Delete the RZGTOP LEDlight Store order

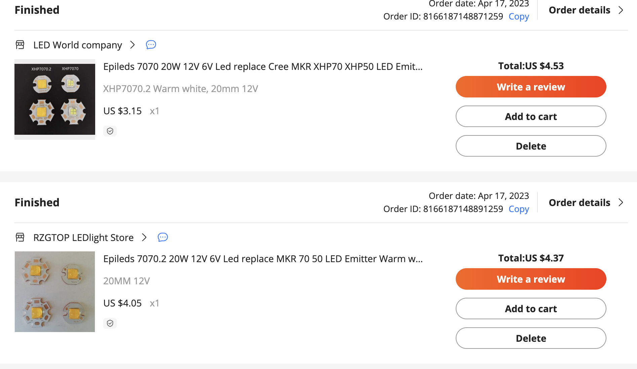coord(531,338)
